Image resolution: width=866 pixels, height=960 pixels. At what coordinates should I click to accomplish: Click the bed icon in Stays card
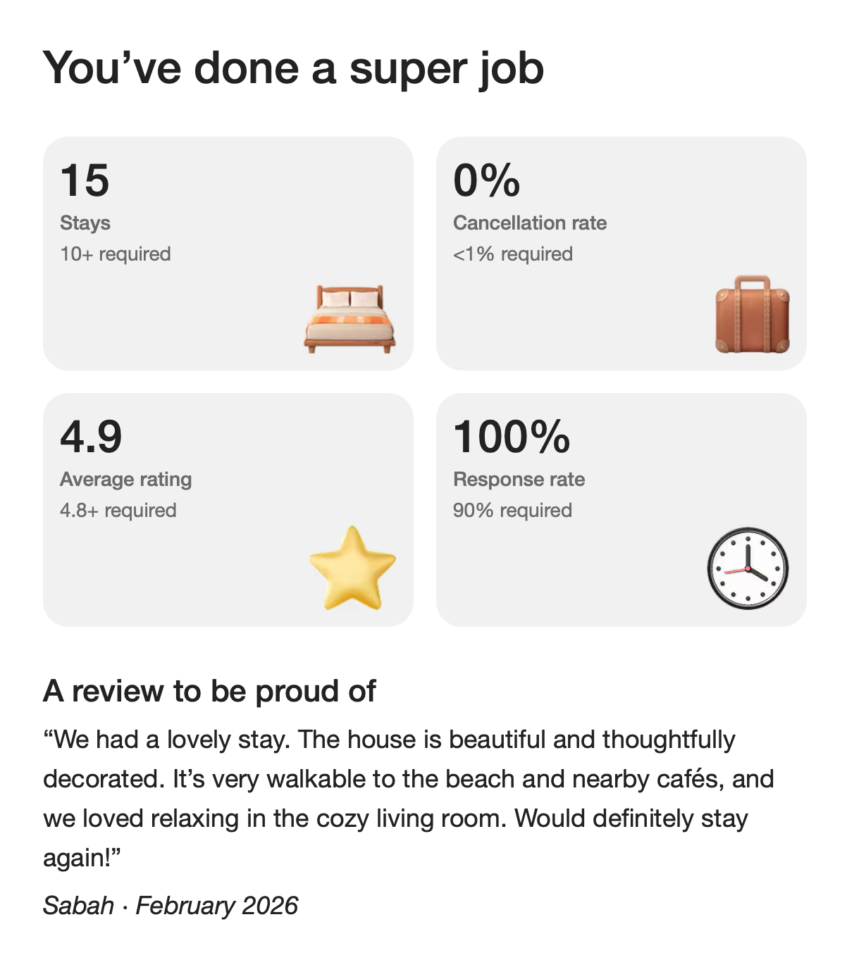(350, 318)
